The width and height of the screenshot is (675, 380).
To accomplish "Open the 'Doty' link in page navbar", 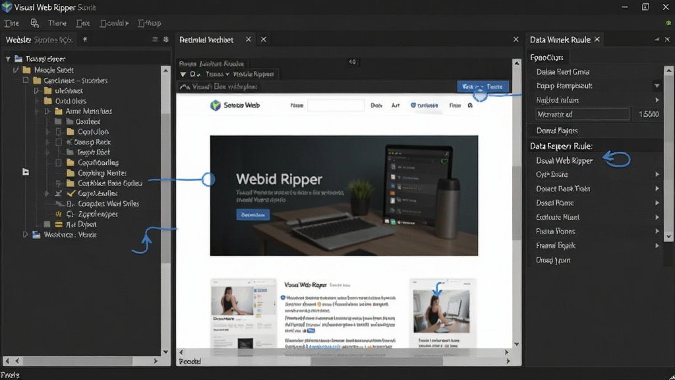I will (x=376, y=105).
